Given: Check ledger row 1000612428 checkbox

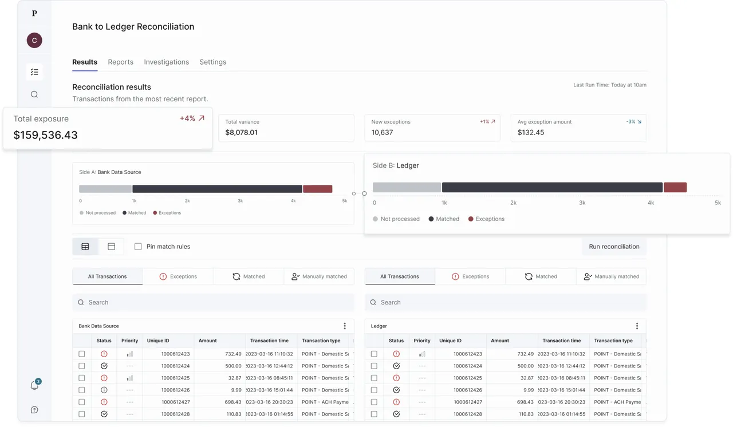Looking at the screenshot, I should click(374, 414).
